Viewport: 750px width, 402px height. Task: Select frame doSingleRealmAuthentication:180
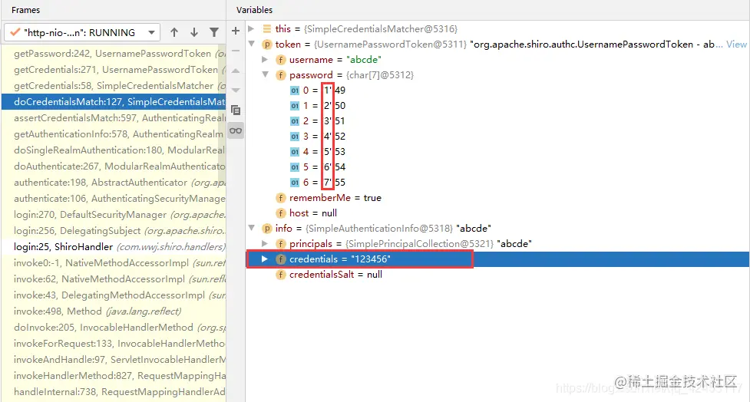click(114, 150)
